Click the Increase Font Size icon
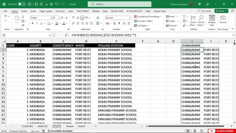This screenshot has height=133, width=236. [62, 18]
